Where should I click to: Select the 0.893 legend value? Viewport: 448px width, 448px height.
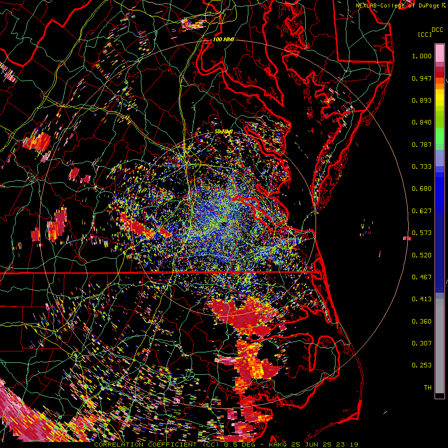(422, 100)
